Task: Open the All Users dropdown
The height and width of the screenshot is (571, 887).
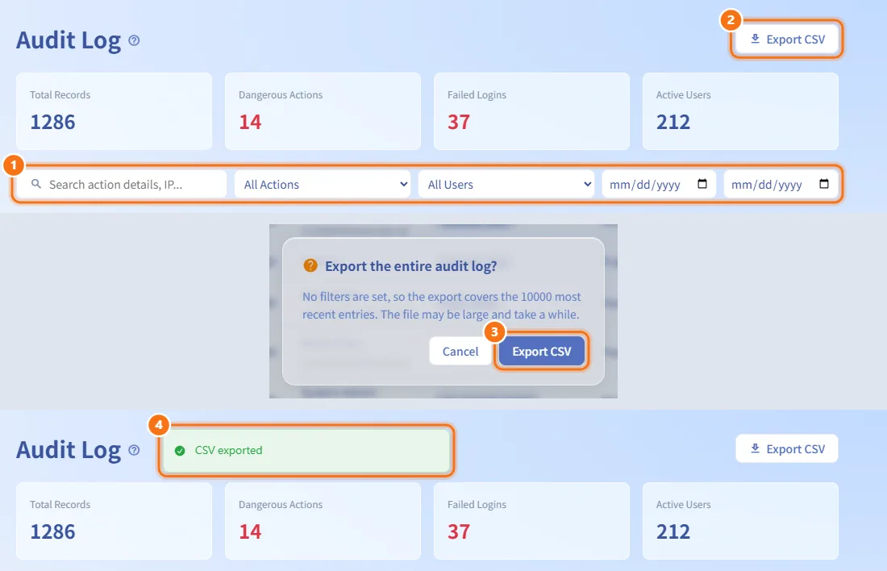Action: (506, 185)
